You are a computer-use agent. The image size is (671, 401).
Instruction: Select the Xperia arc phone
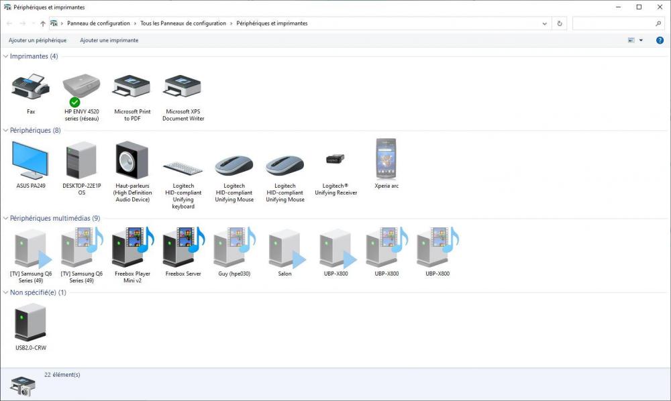[386, 159]
